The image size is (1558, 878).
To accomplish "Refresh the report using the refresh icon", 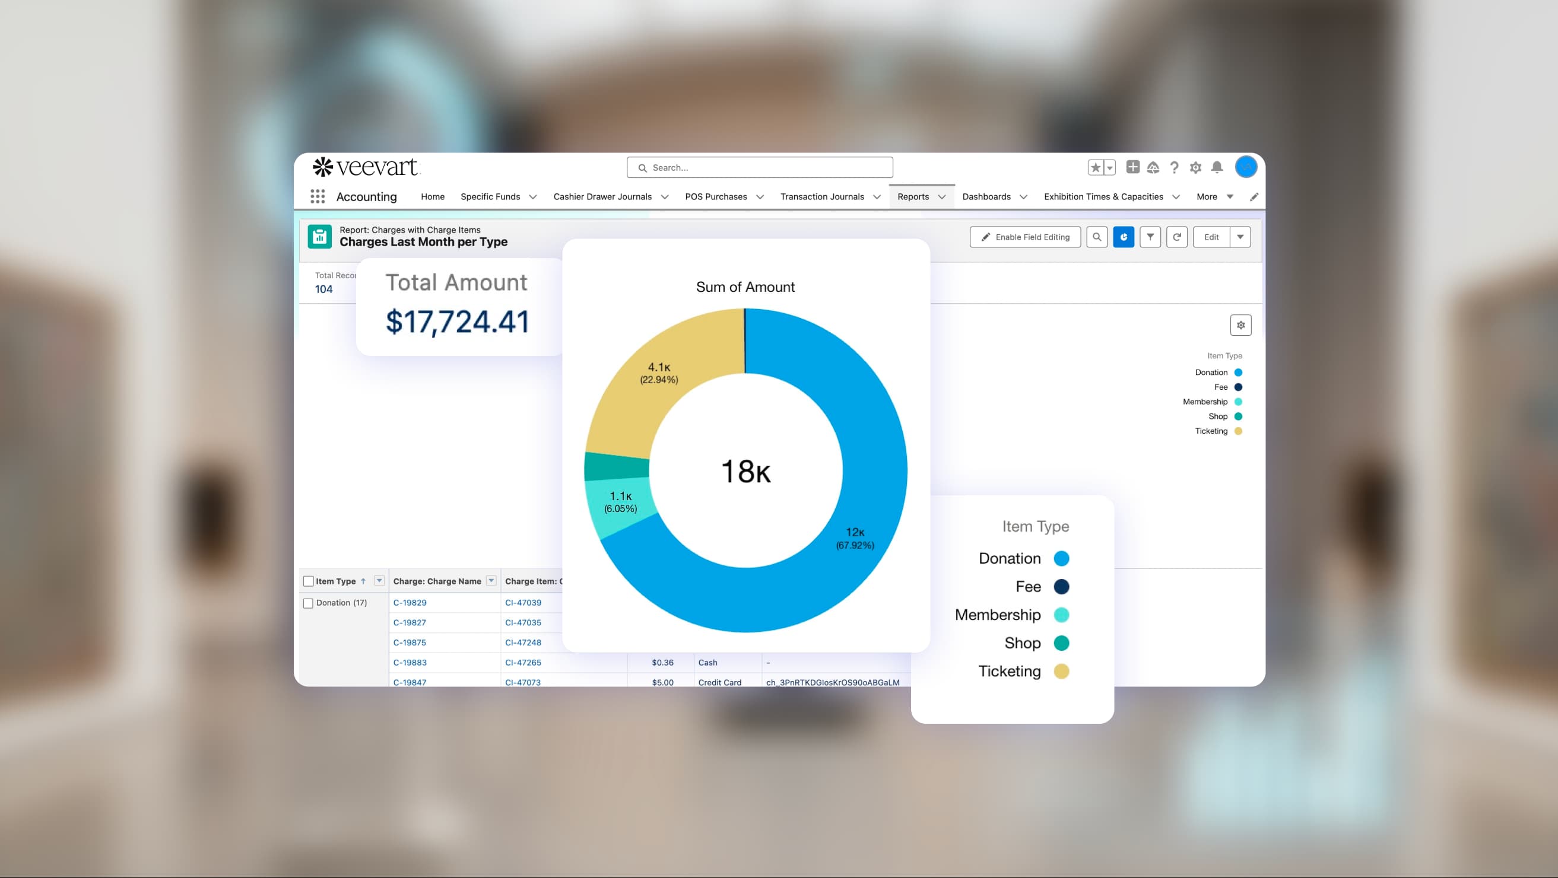I will (1177, 237).
